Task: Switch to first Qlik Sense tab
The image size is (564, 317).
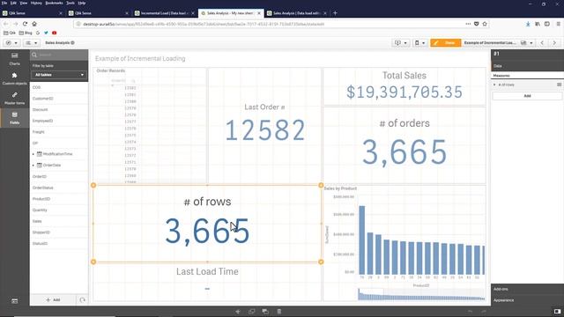Action: coord(33,13)
